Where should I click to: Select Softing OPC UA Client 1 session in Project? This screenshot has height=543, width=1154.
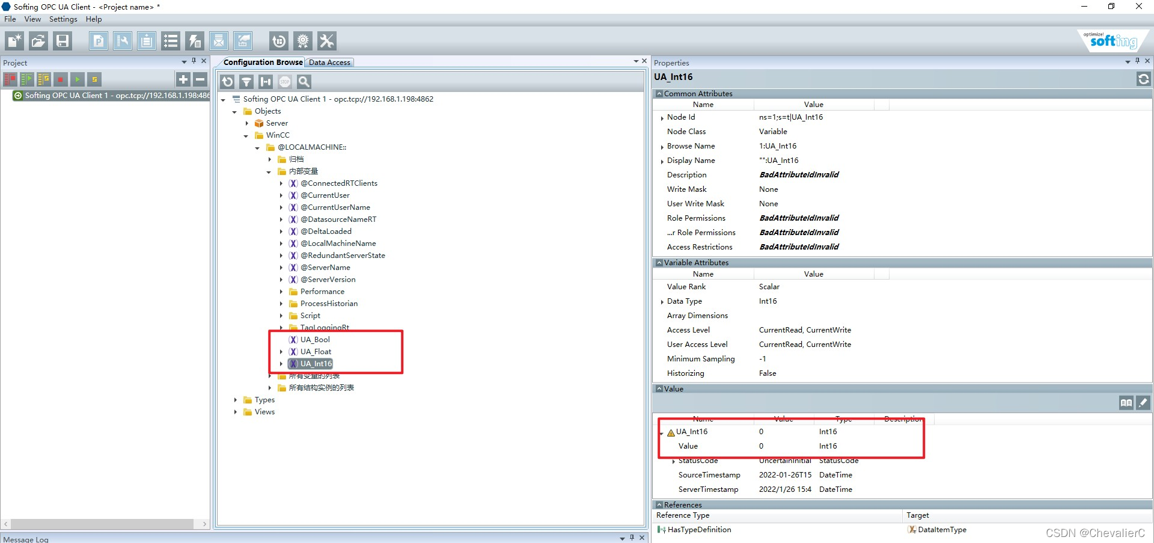(111, 96)
